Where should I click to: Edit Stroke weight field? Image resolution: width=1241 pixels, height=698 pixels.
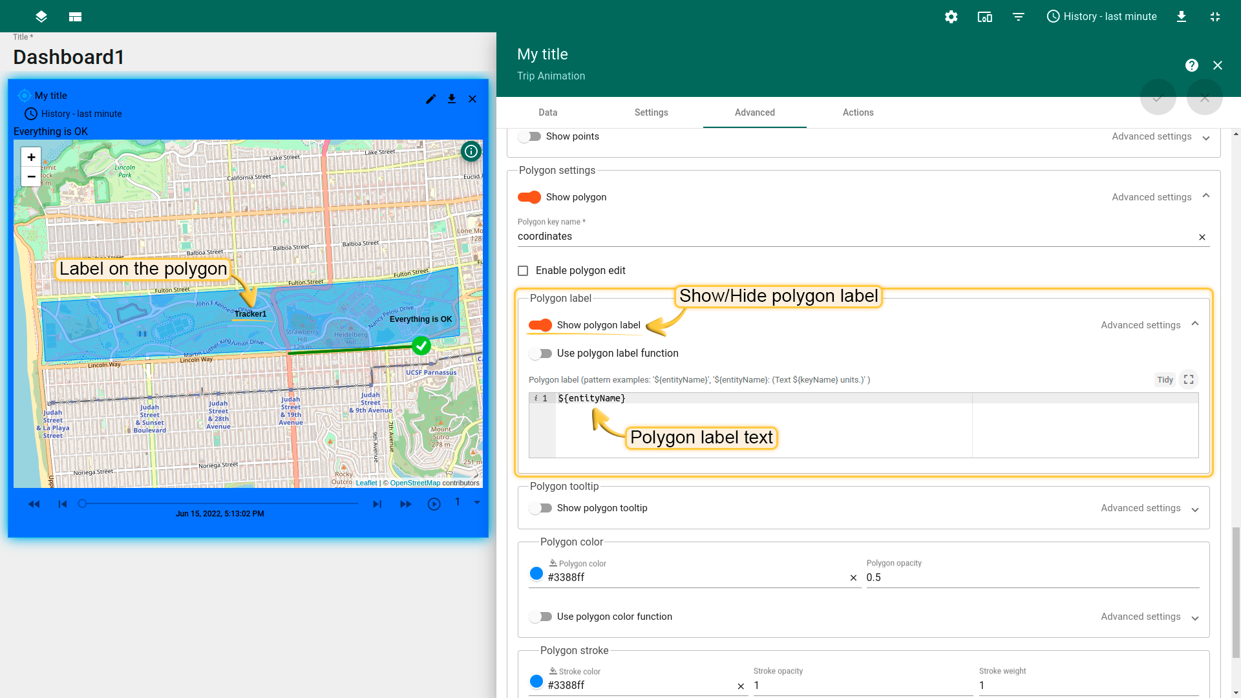point(1089,686)
